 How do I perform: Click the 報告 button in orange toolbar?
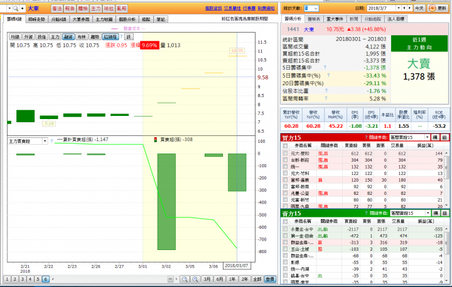coord(70,9)
